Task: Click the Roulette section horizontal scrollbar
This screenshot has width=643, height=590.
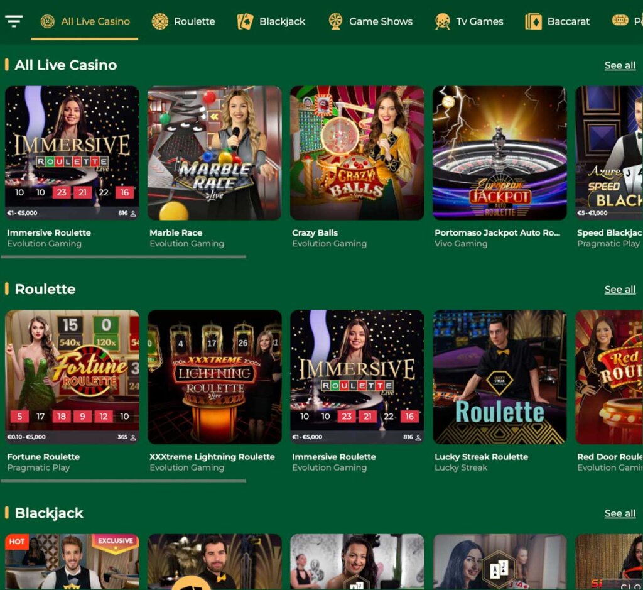Action: (124, 481)
